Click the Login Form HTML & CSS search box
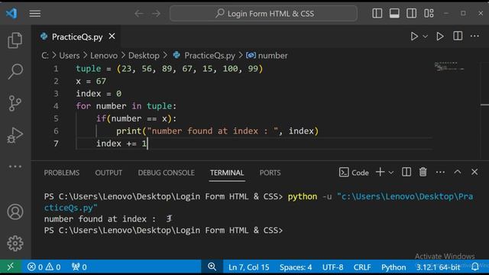This screenshot has width=489, height=275. [x=264, y=14]
